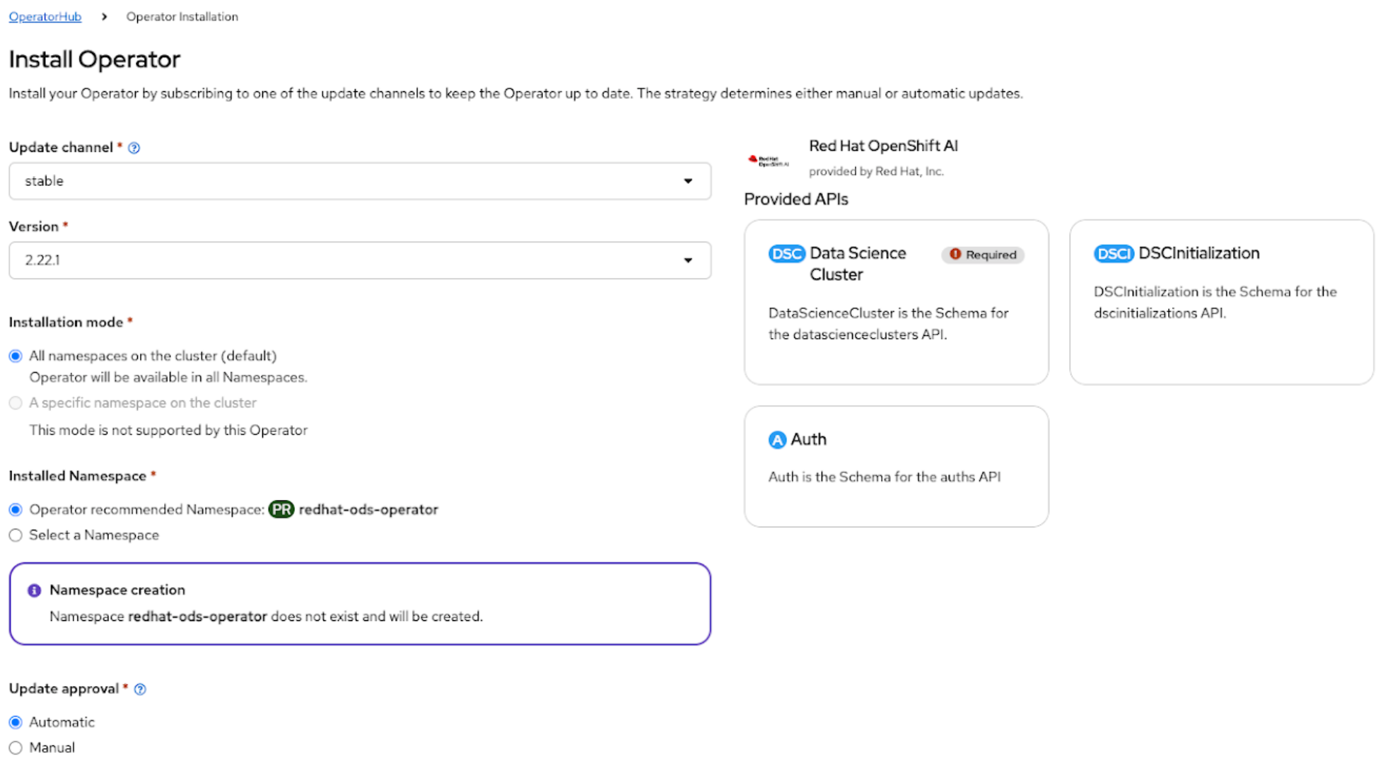Open the Update channel stable dropdown

(x=359, y=181)
